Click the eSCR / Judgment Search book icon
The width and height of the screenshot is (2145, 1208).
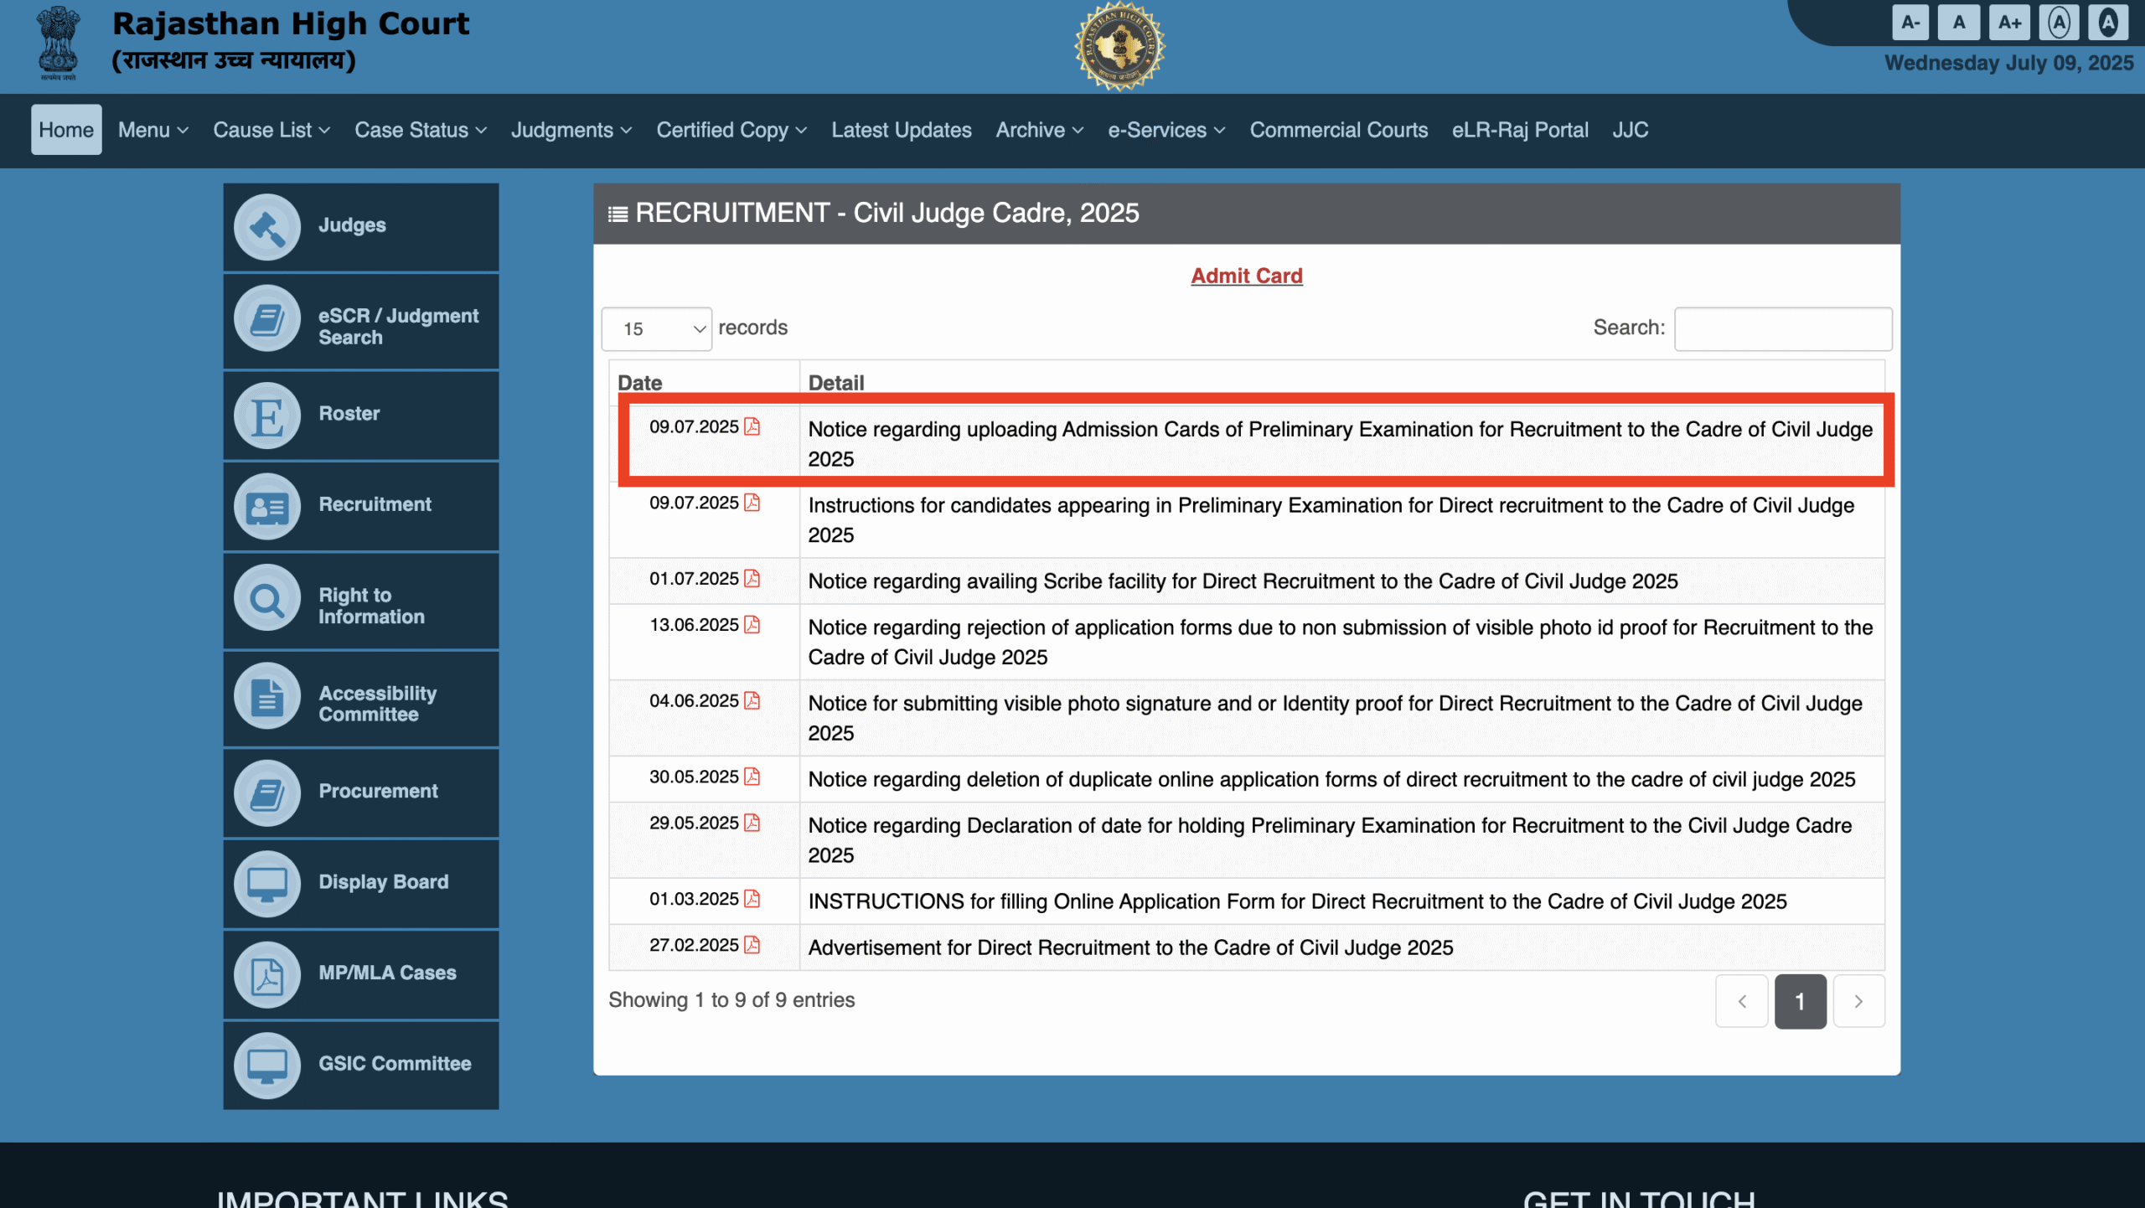click(x=267, y=318)
